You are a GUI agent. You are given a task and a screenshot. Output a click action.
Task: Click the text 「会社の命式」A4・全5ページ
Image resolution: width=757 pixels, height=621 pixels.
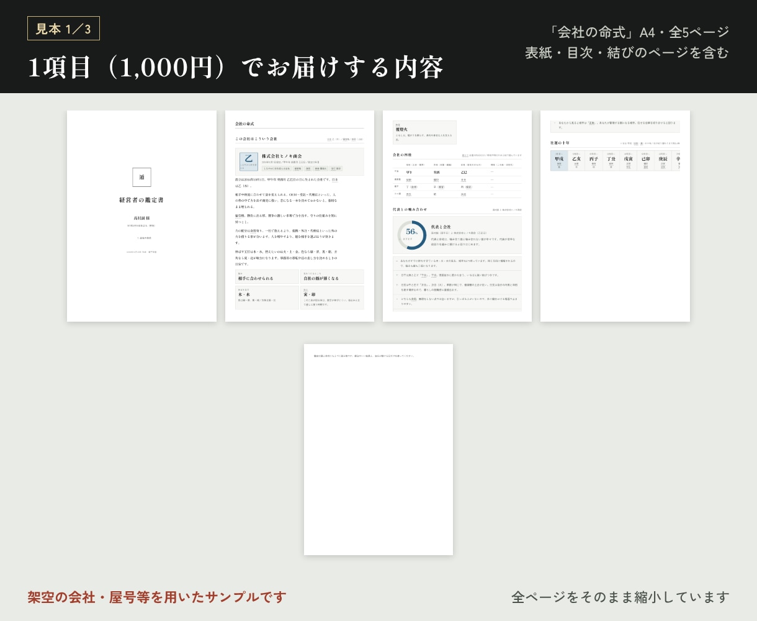(638, 32)
